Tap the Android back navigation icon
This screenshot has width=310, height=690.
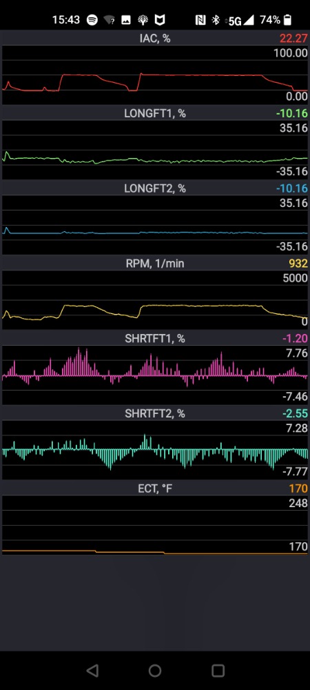click(92, 670)
